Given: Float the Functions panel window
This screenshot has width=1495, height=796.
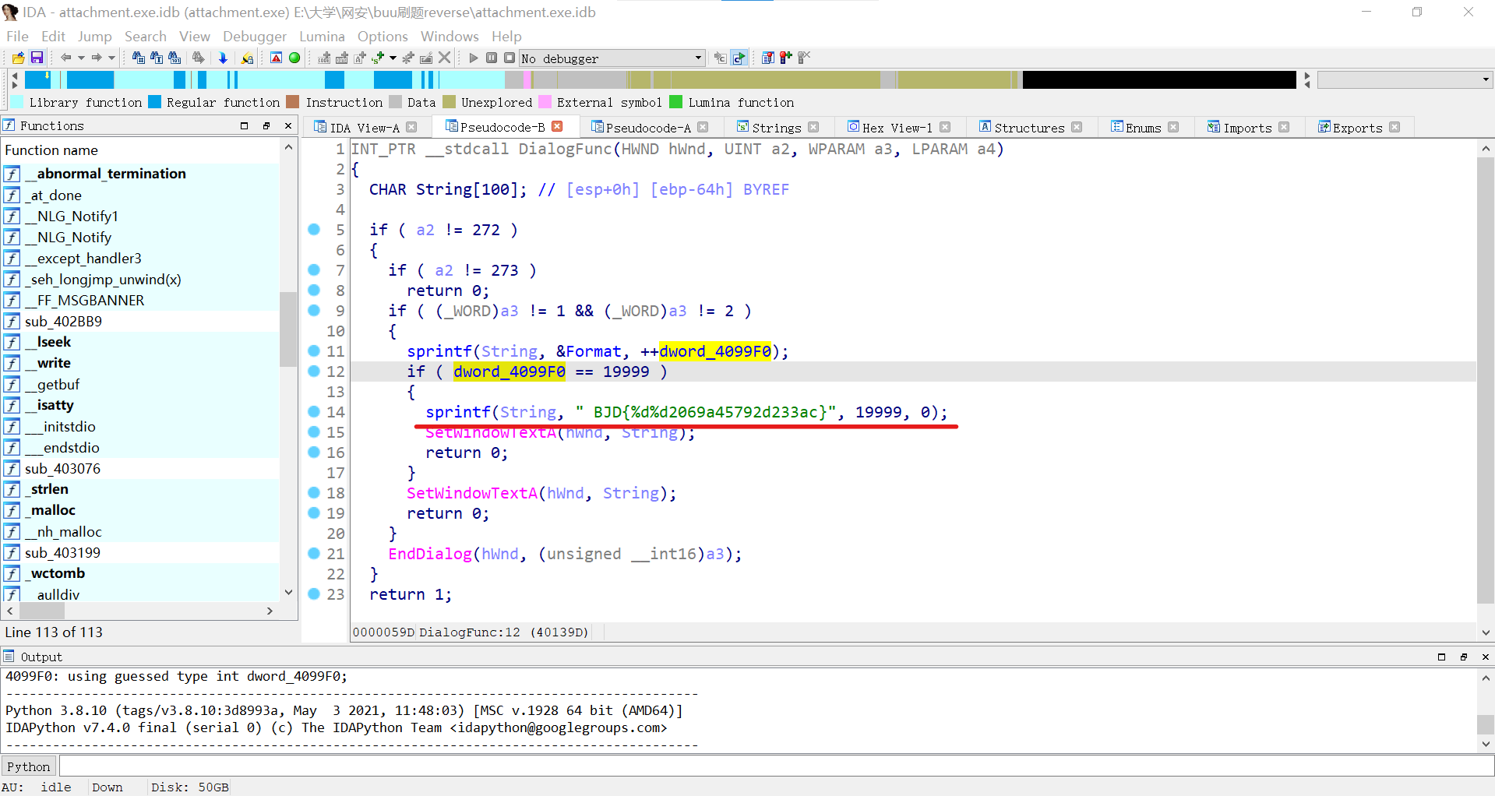Looking at the screenshot, I should pos(266,125).
